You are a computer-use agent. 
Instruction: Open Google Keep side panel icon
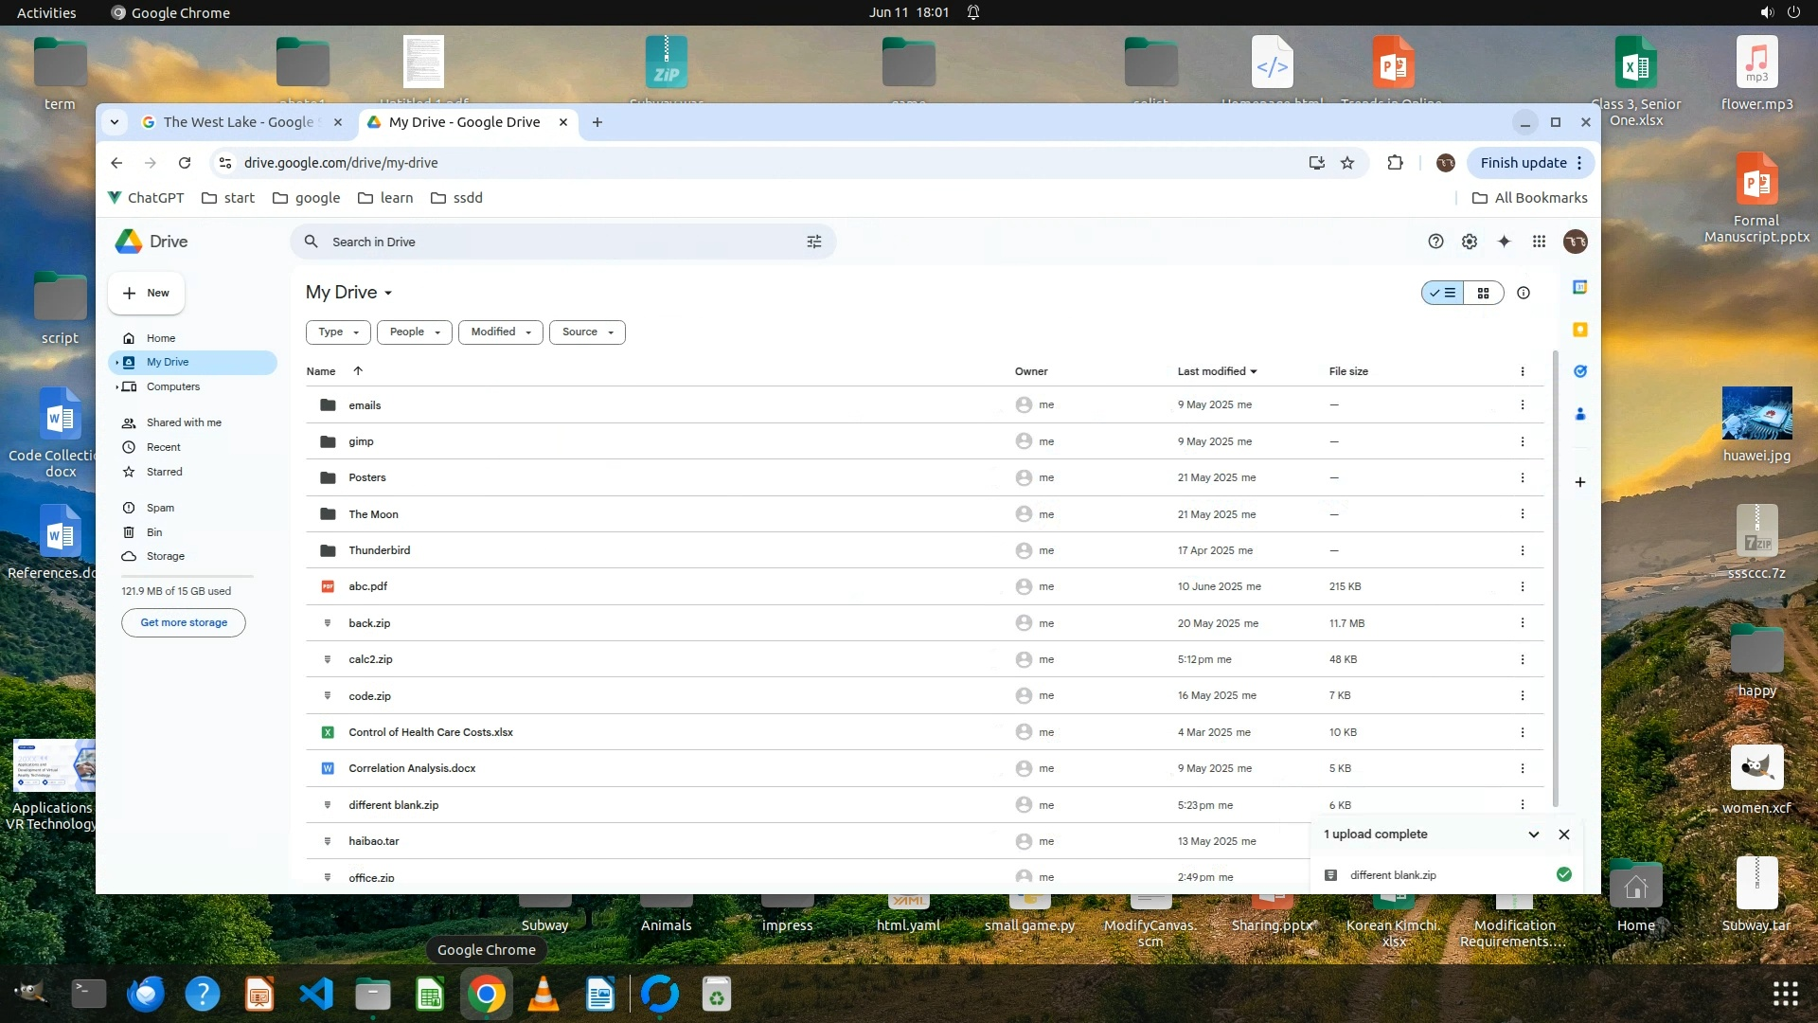pos(1579,330)
